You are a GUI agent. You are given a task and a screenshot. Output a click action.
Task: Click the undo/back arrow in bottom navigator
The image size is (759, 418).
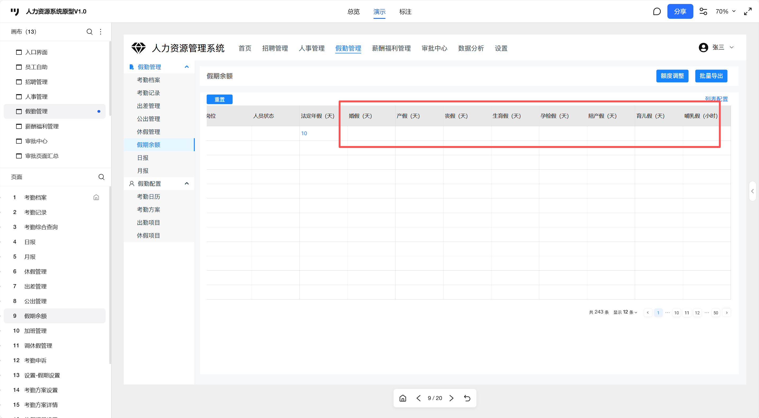pyautogui.click(x=467, y=398)
